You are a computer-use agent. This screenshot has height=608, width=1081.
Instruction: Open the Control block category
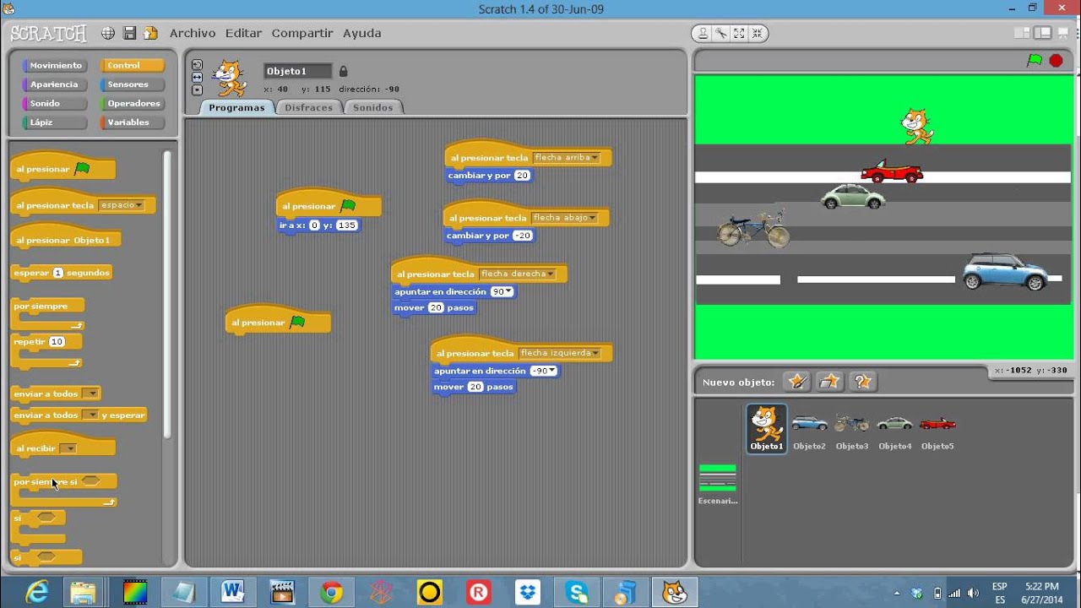point(133,66)
